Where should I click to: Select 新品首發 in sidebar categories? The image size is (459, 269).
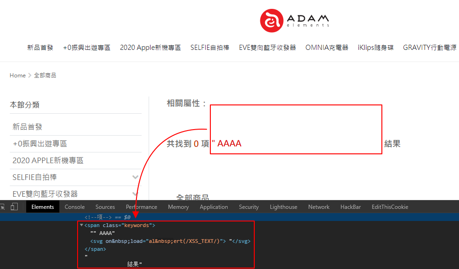pyautogui.click(x=27, y=127)
